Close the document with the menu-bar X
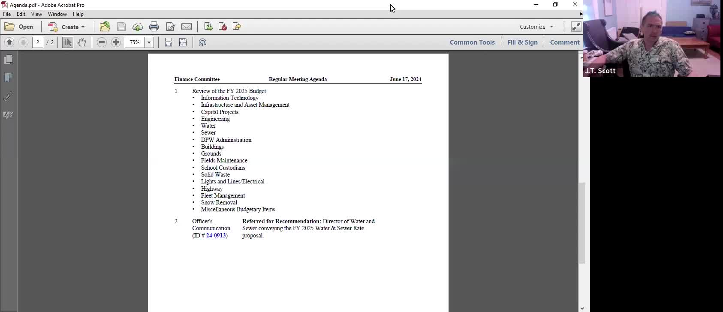The height and width of the screenshot is (312, 723). [x=581, y=14]
